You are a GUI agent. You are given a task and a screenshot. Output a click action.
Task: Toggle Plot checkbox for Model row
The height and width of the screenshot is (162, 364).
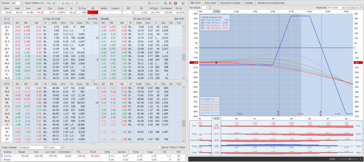(178, 160)
